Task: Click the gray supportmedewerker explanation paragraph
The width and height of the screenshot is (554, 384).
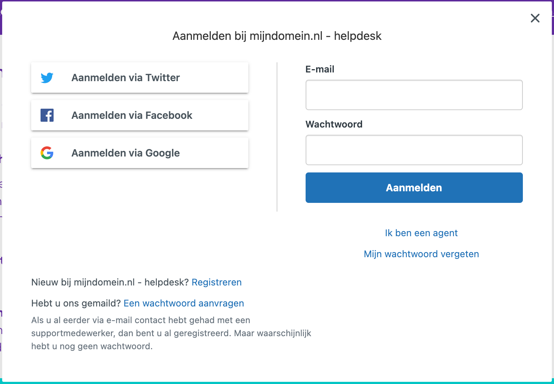Action: pos(171,333)
